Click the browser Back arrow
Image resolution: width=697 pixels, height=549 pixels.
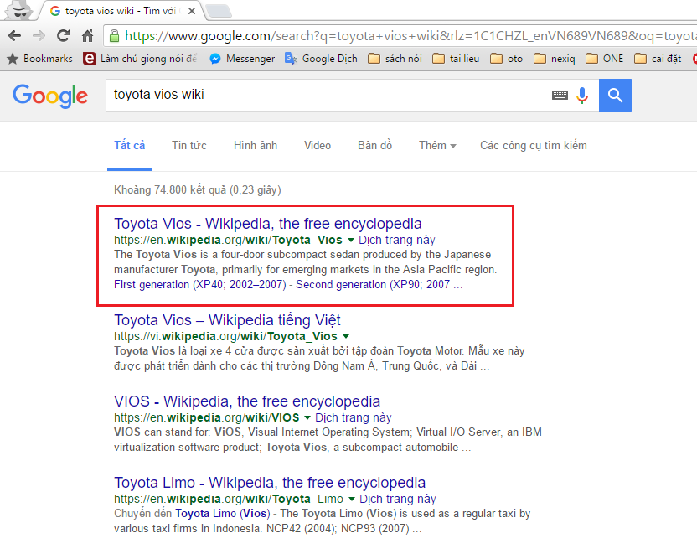click(x=15, y=35)
